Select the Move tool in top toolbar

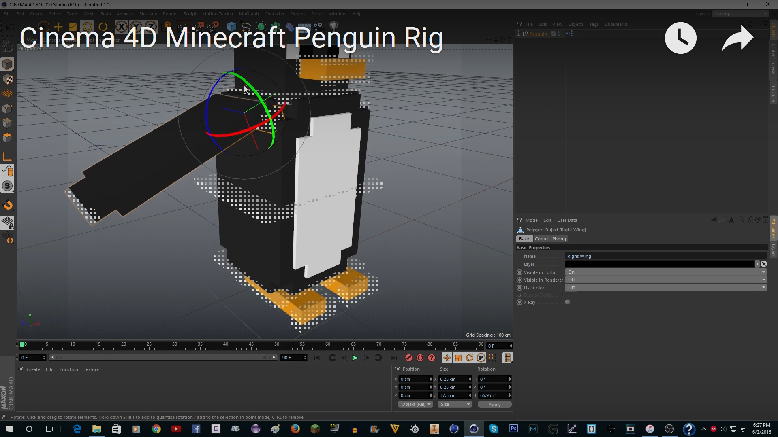point(58,27)
